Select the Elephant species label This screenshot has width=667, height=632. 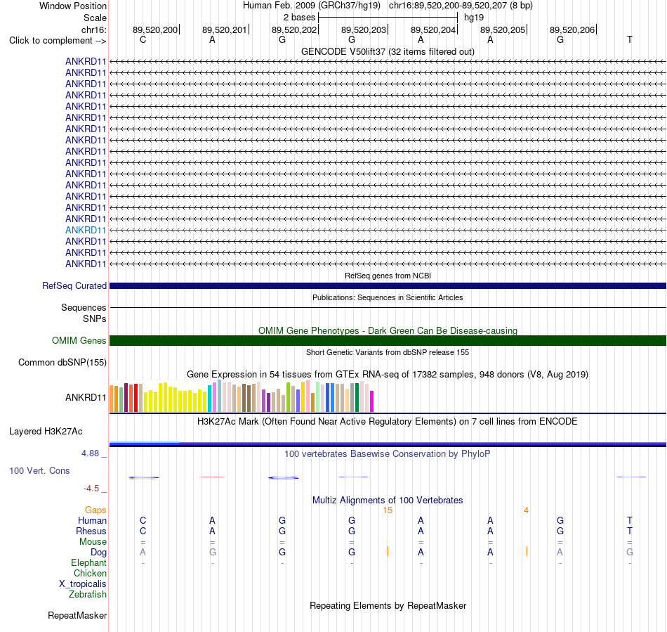(x=88, y=563)
